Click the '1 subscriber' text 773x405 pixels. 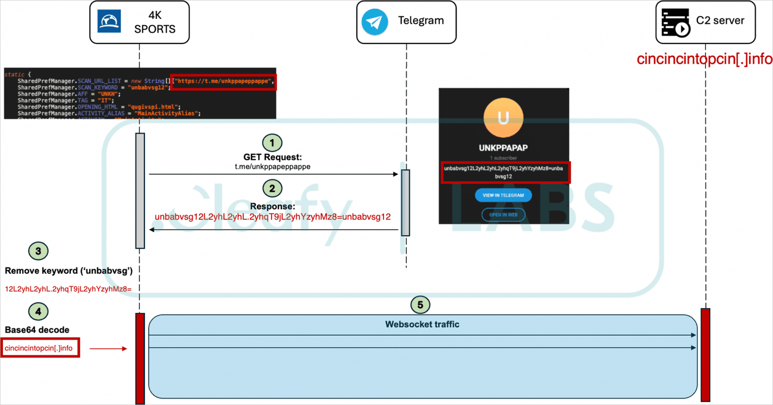click(504, 158)
